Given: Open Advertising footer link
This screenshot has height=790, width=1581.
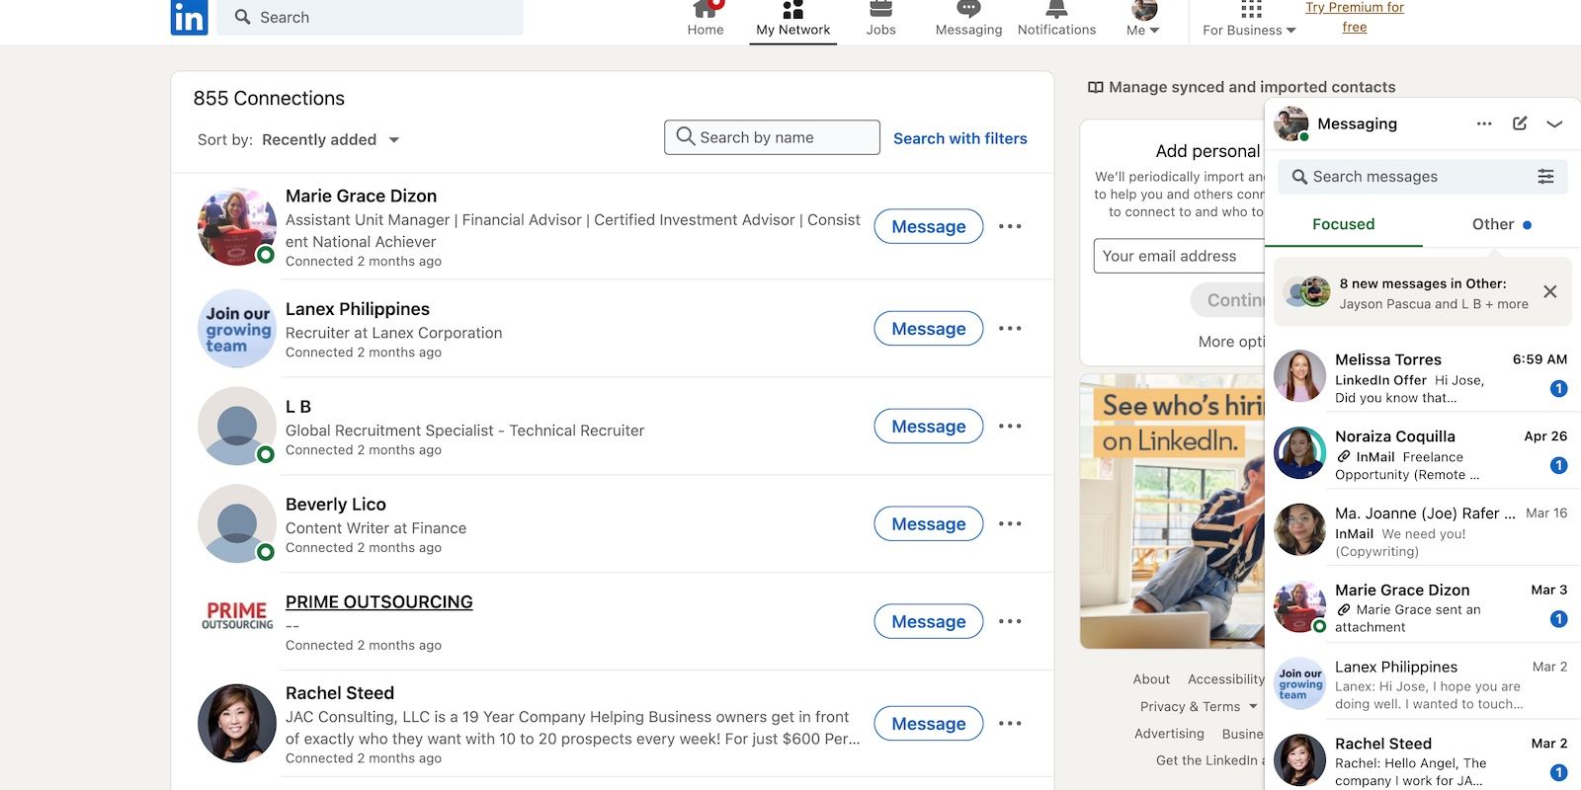Looking at the screenshot, I should click(x=1169, y=733).
